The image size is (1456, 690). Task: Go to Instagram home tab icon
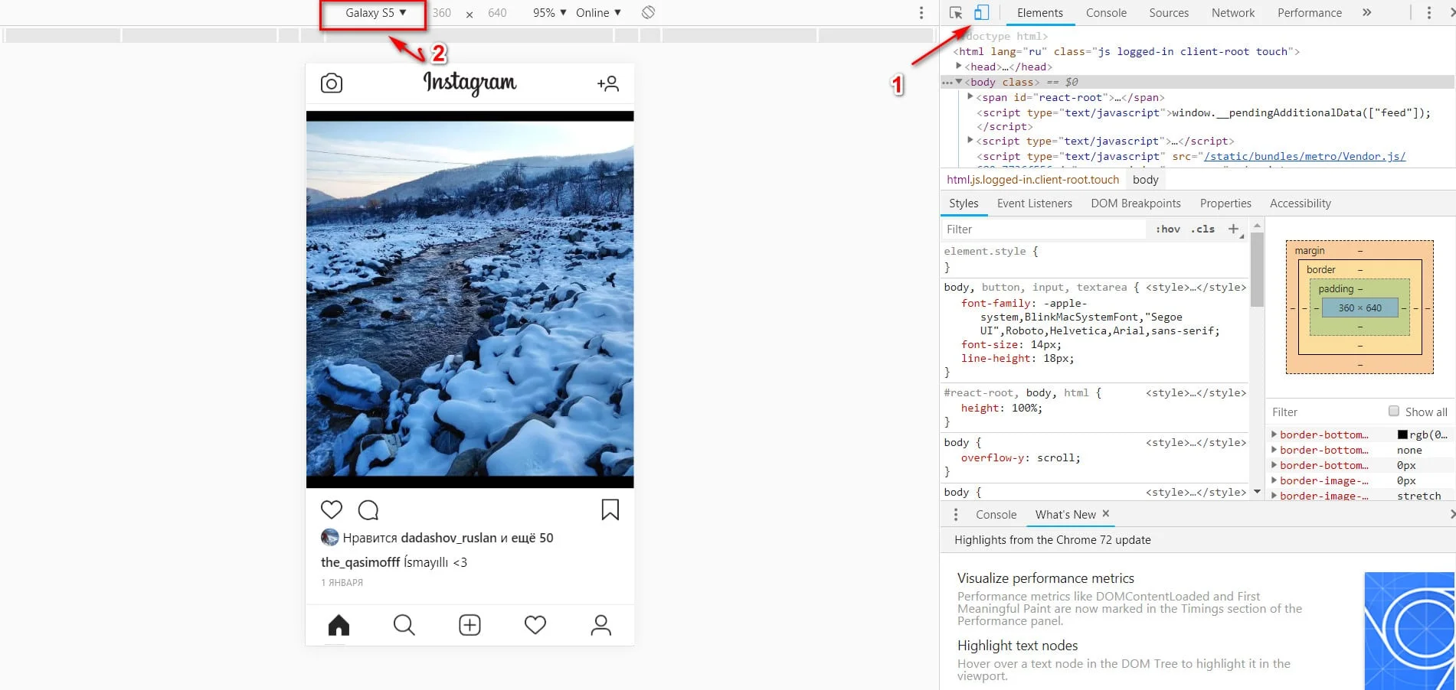pos(339,625)
